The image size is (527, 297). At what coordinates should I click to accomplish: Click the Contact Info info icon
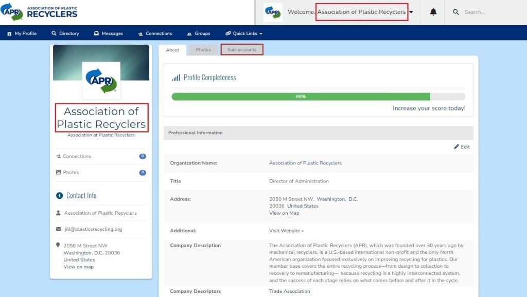coord(60,196)
